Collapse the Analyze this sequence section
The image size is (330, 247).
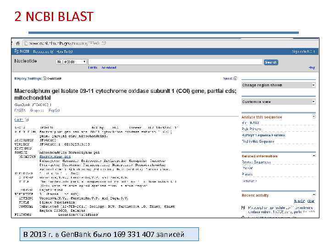[313, 117]
